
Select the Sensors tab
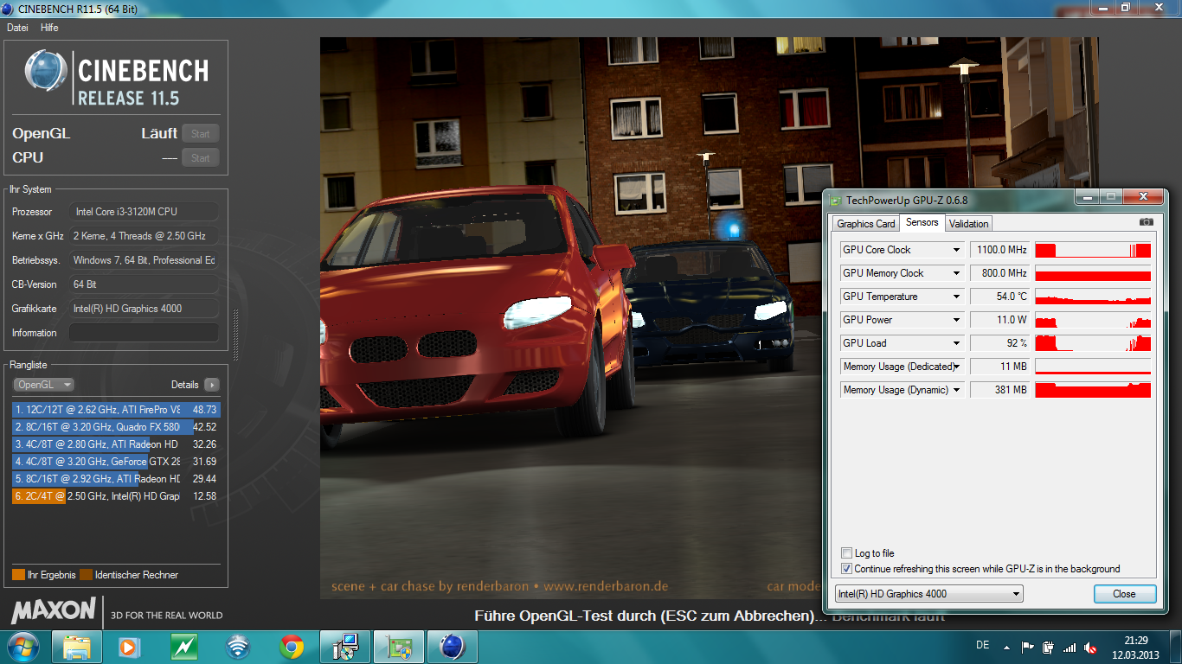click(922, 222)
